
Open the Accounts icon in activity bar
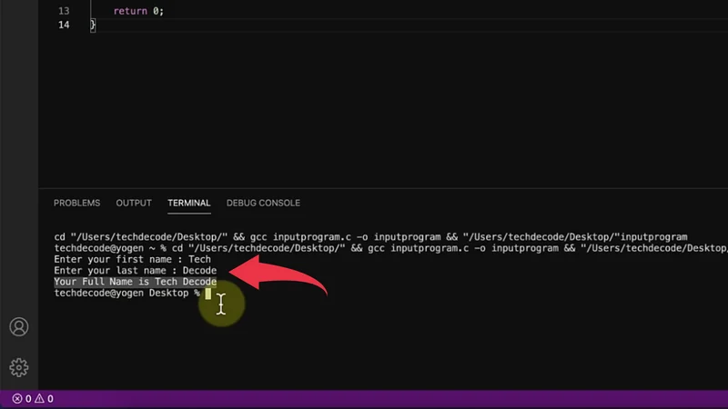tap(18, 328)
